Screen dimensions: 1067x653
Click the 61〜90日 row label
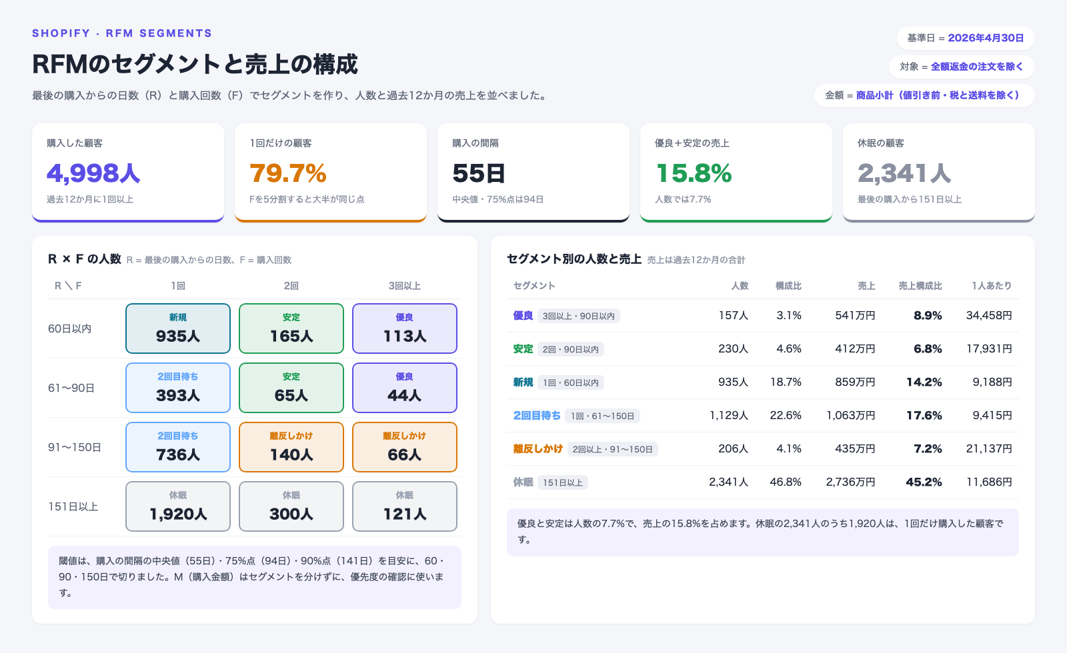pyautogui.click(x=71, y=388)
